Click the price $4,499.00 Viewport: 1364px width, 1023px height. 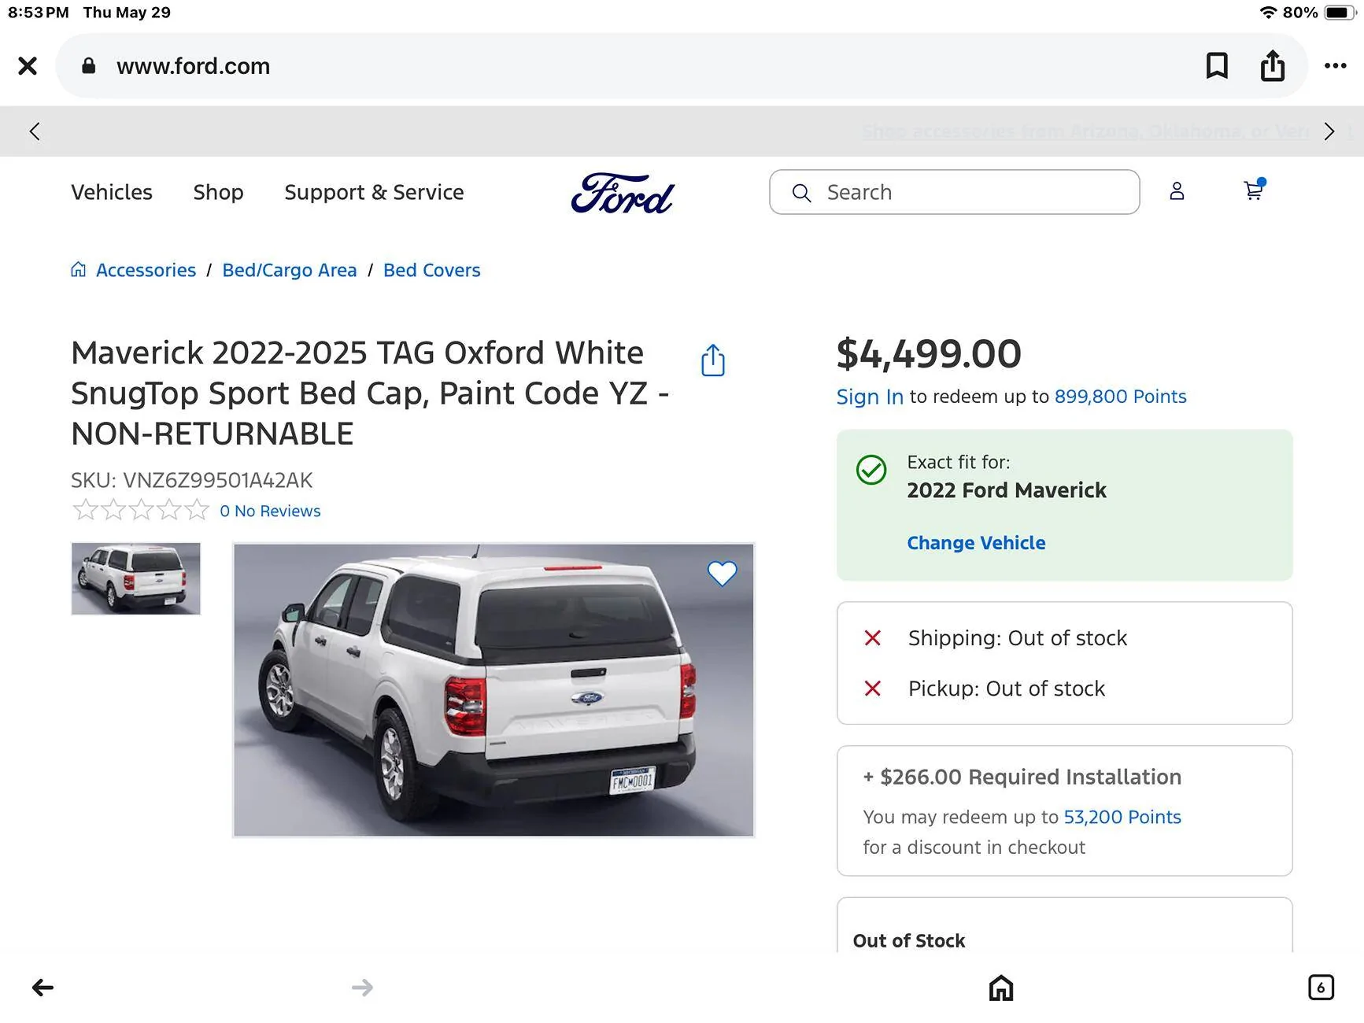[x=929, y=354]
